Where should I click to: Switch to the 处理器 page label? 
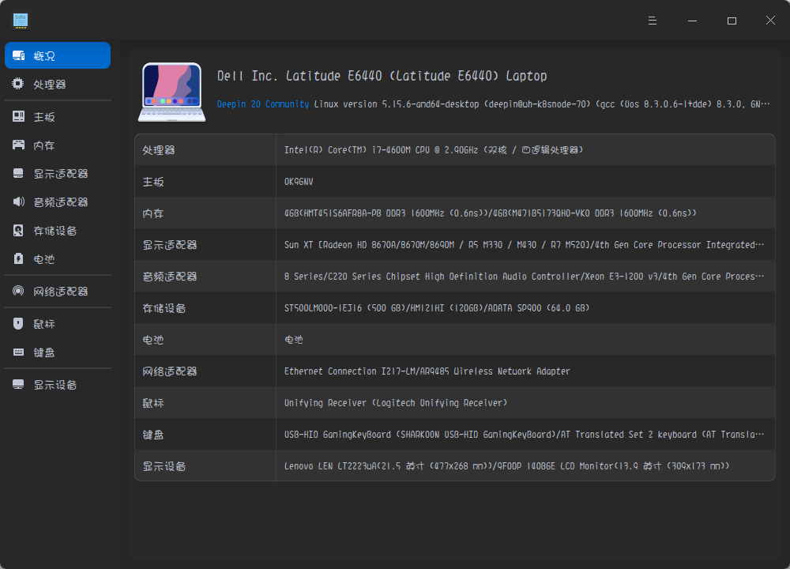49,85
